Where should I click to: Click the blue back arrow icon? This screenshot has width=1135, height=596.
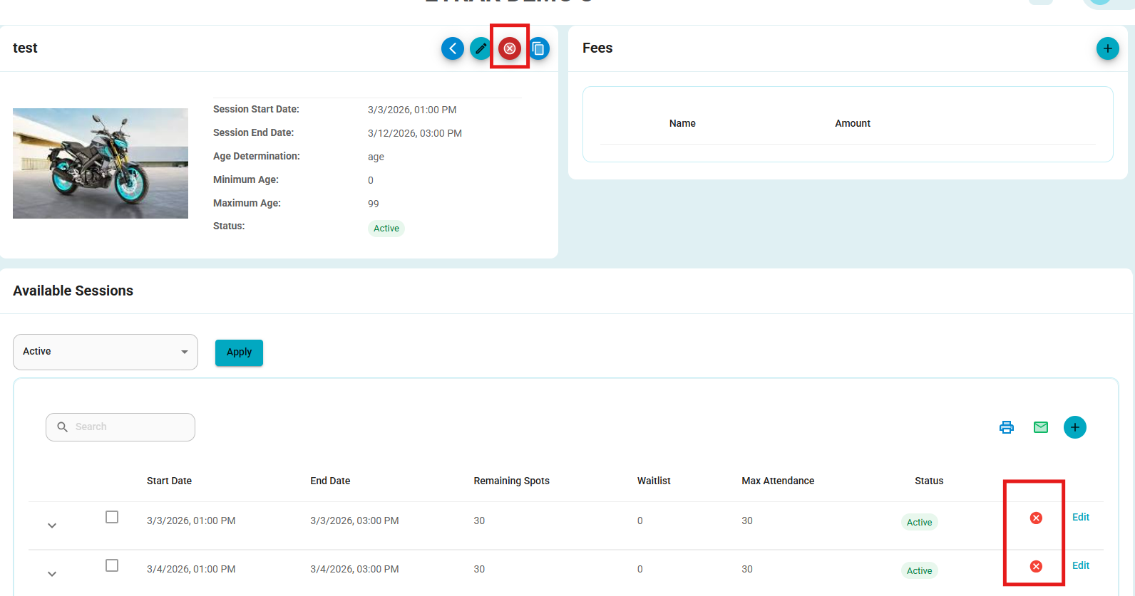pos(453,48)
